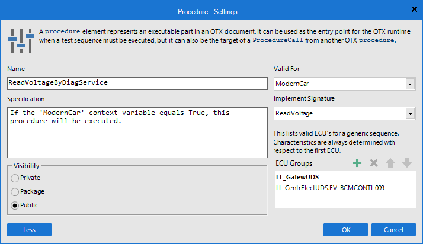The height and width of the screenshot is (244, 423).
Task: Click the Cancel button
Action: click(x=393, y=230)
